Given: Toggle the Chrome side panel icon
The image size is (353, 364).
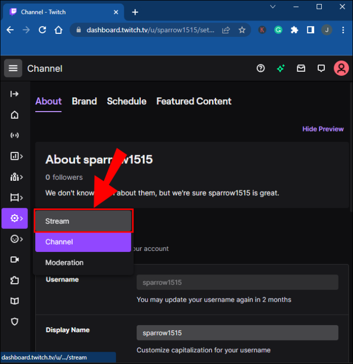Looking at the screenshot, I should pyautogui.click(x=311, y=30).
